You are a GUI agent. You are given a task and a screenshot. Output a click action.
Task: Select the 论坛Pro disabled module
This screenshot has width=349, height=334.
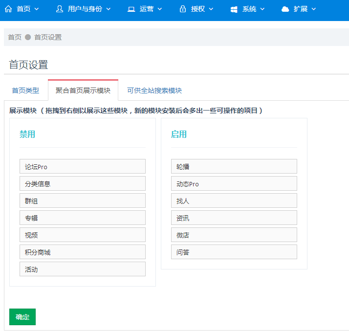(83, 166)
